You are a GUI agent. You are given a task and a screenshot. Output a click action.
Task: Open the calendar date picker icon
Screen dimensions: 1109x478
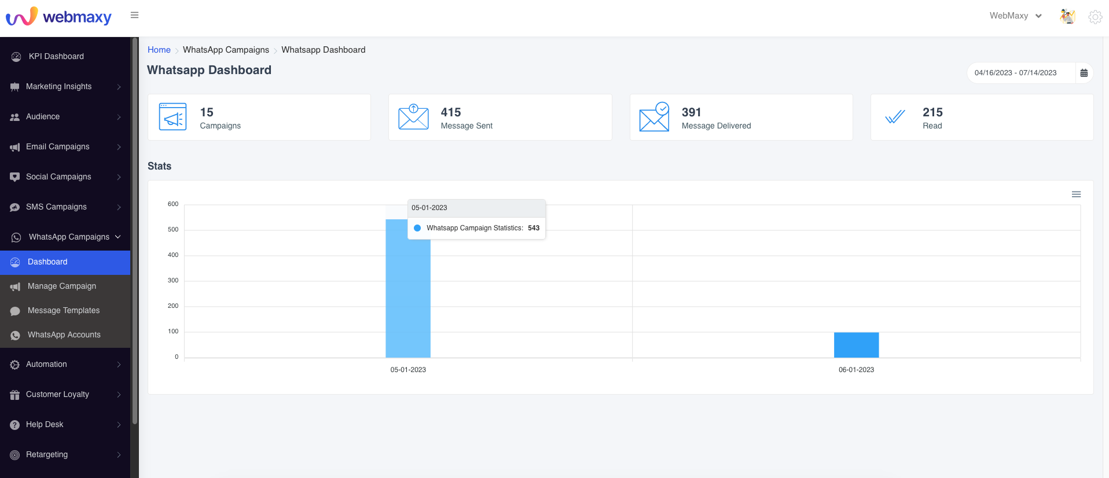point(1084,73)
